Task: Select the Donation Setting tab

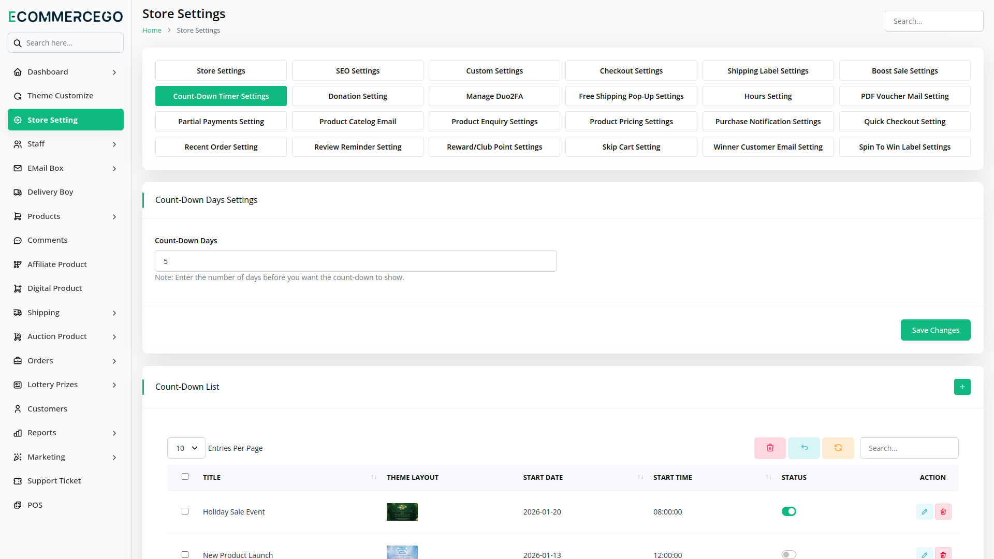Action: (358, 96)
